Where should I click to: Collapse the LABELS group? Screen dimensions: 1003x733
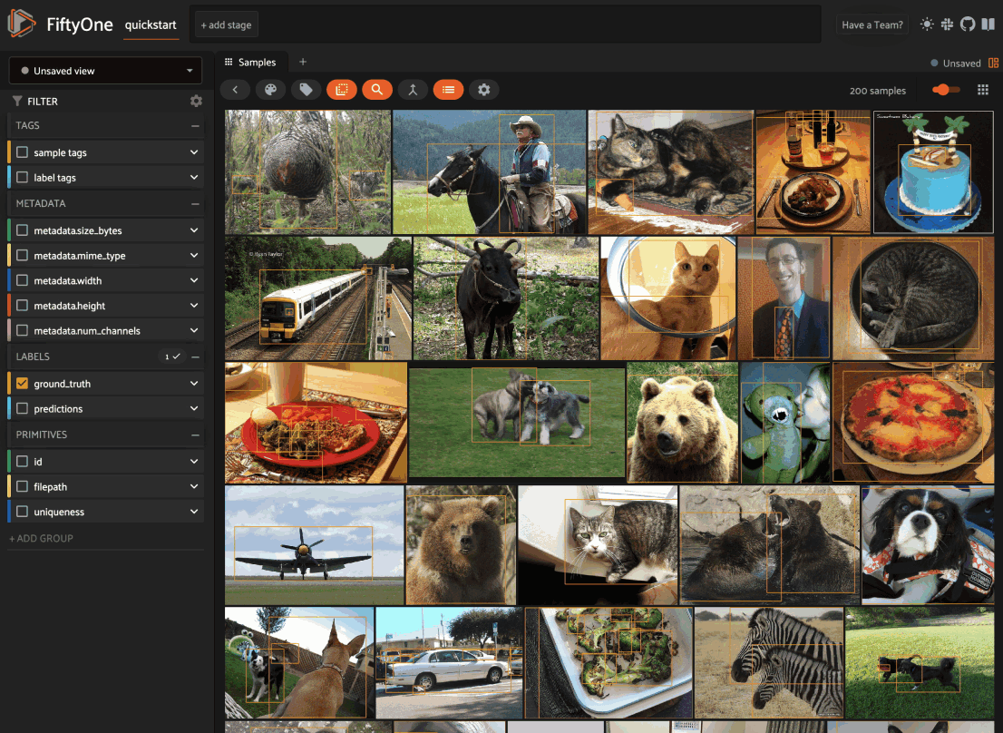coord(195,357)
